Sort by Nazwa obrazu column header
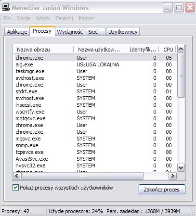Viewport: 196px width, 216px height. (43, 50)
